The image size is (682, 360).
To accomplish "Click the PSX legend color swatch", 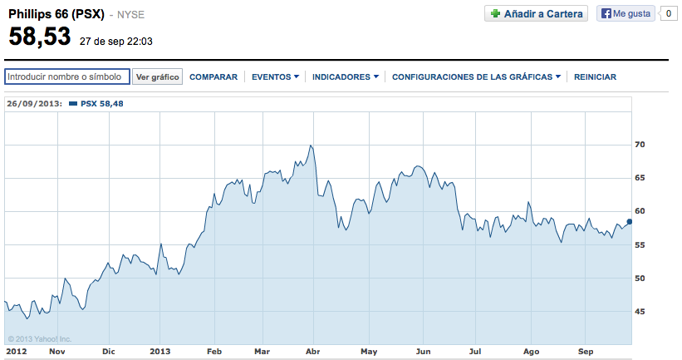I will pos(73,104).
